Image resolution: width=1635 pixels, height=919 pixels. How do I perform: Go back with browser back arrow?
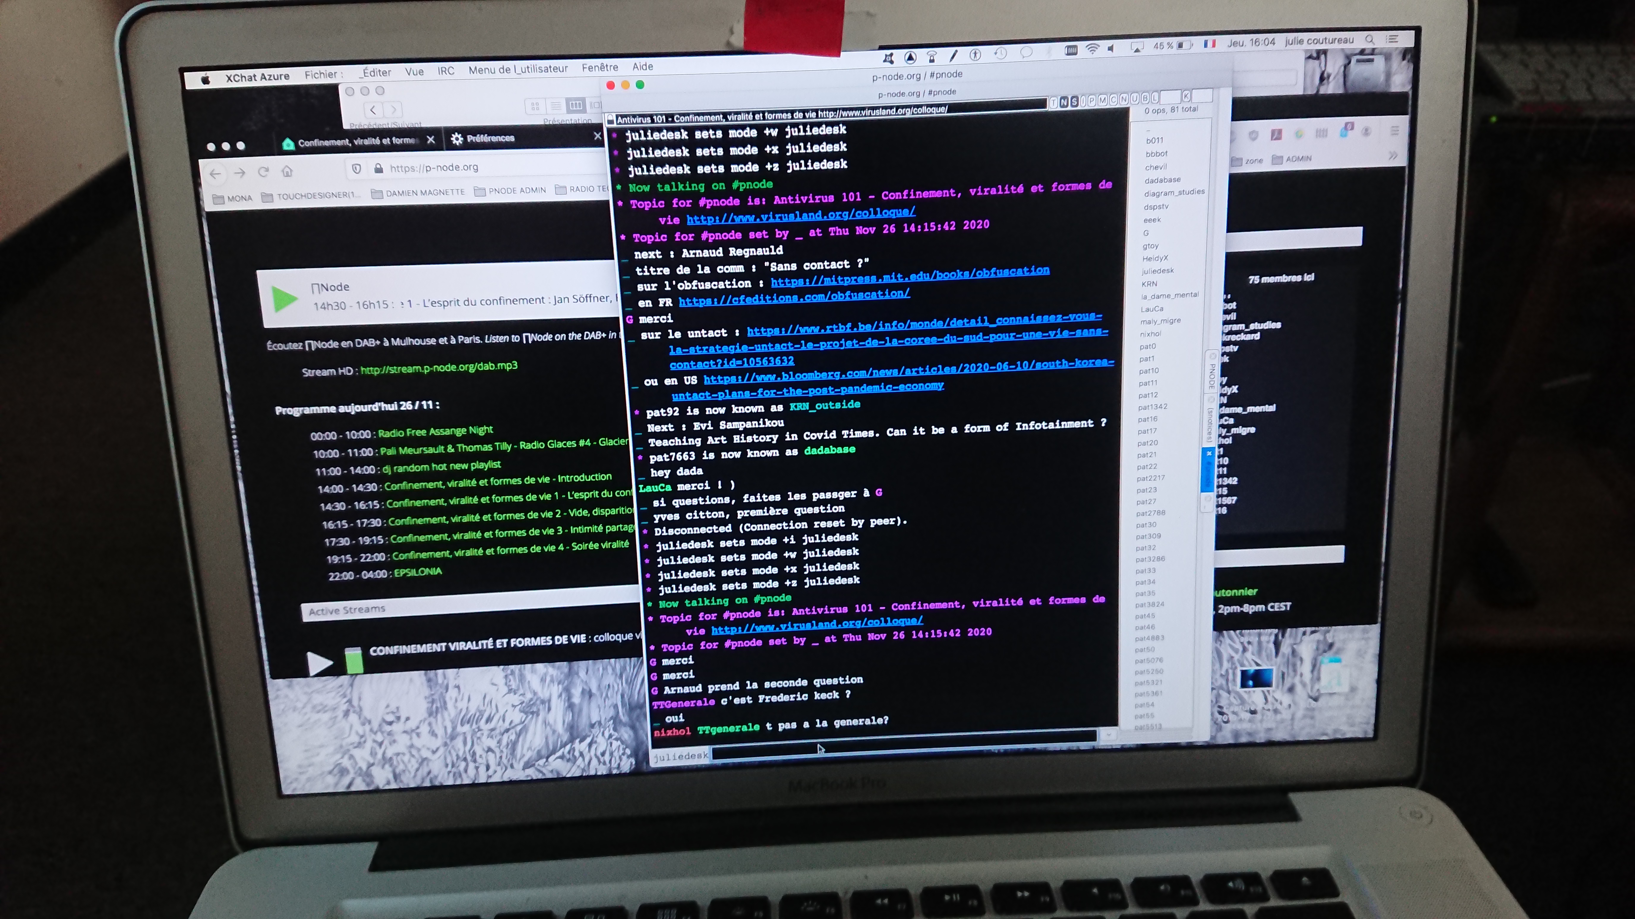[x=215, y=174]
